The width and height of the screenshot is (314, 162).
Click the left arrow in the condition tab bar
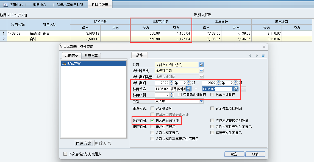(250, 55)
